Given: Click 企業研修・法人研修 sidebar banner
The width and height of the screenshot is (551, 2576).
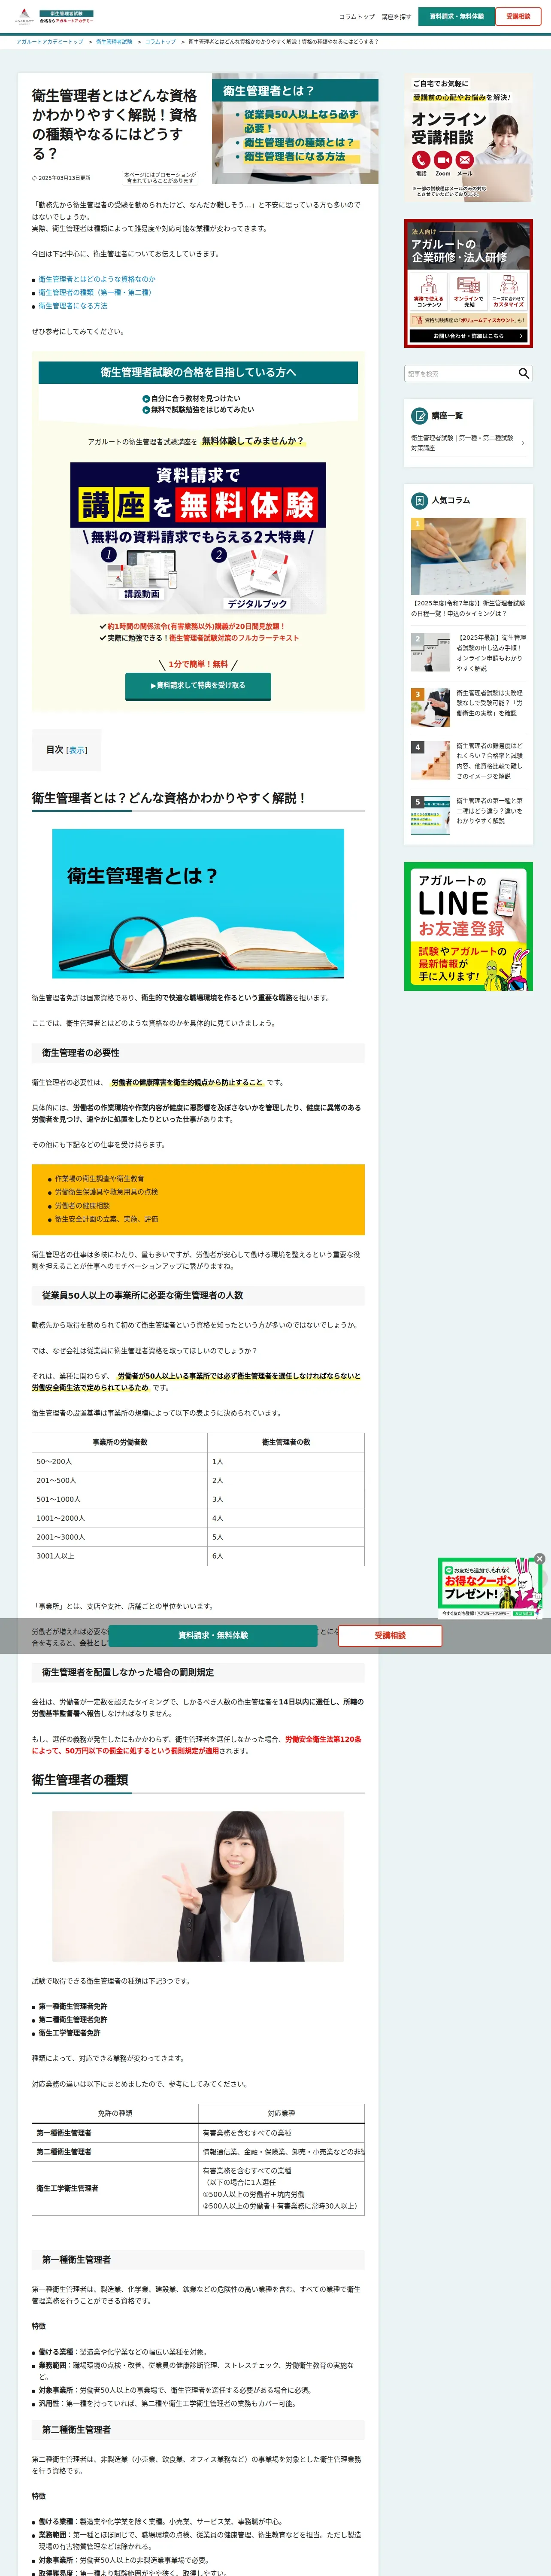Looking at the screenshot, I should (x=468, y=283).
